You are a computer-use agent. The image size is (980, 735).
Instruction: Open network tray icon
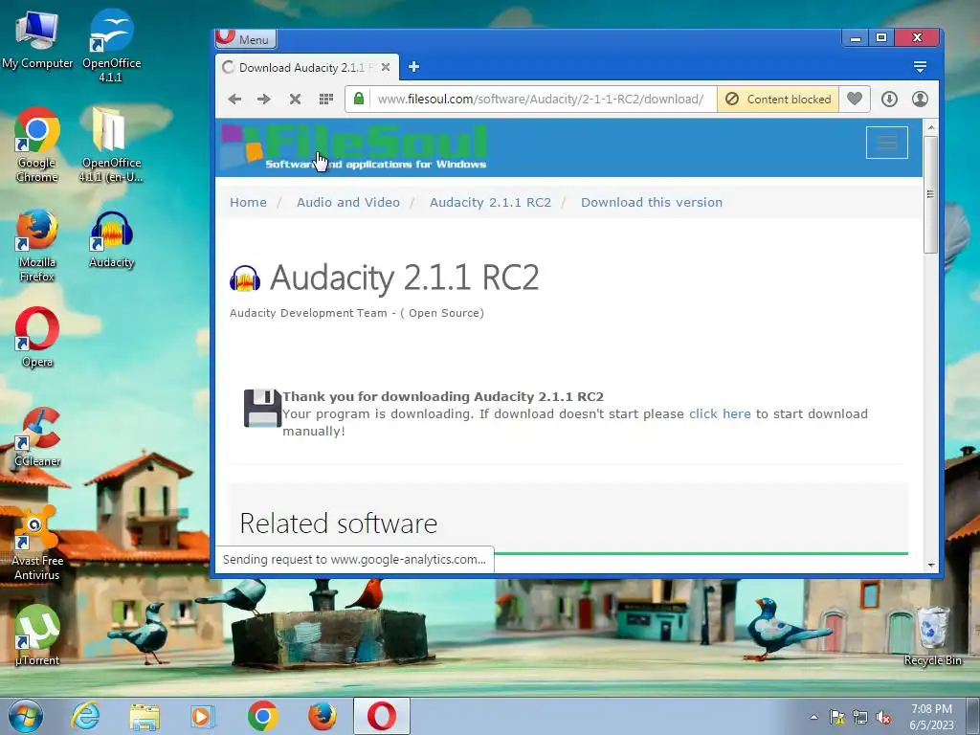pyautogui.click(x=860, y=717)
